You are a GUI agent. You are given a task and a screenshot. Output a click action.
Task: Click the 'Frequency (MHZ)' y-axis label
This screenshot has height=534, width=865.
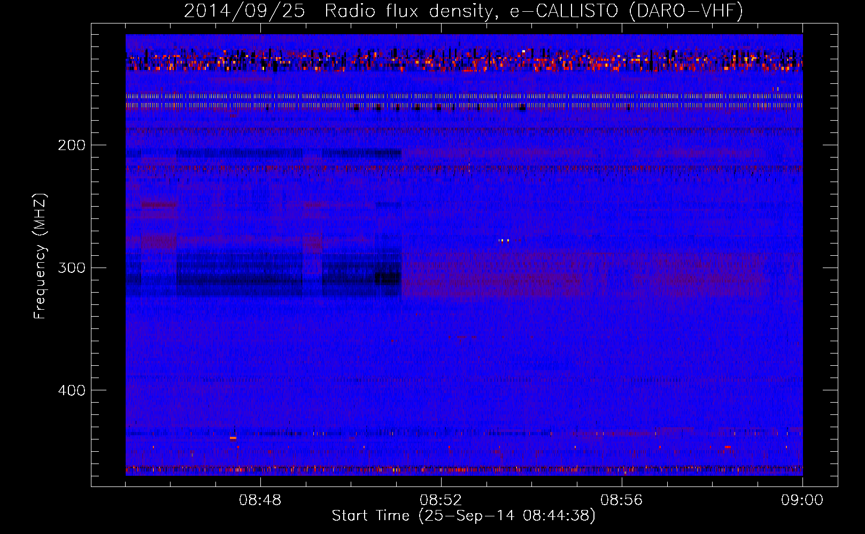tap(40, 256)
